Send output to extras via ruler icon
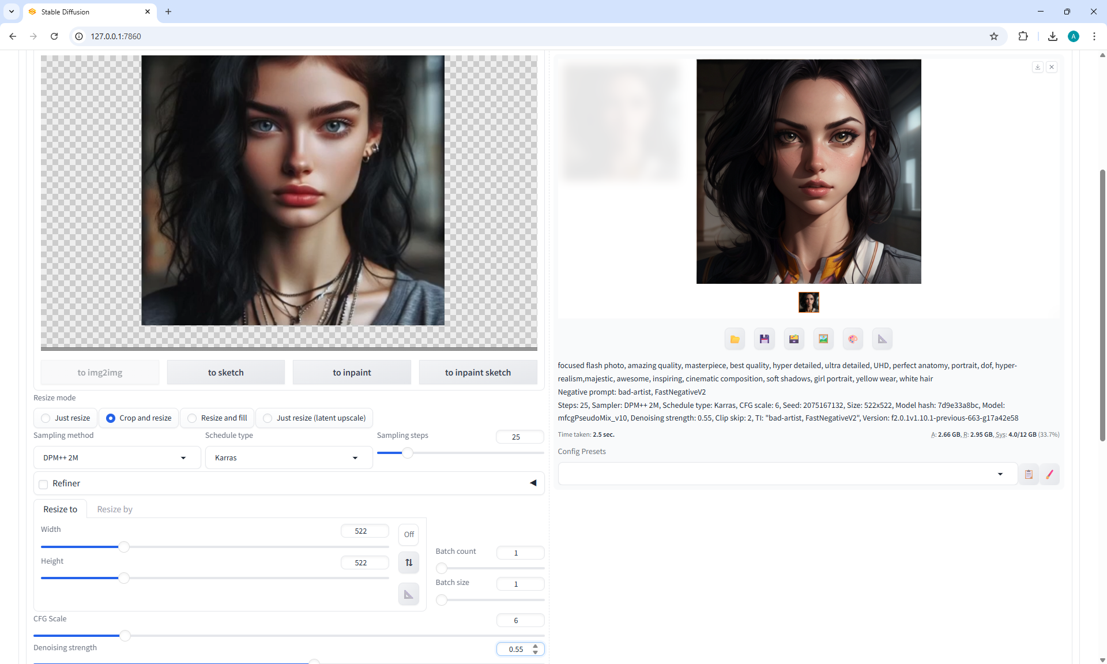Viewport: 1107px width, 664px height. click(882, 339)
